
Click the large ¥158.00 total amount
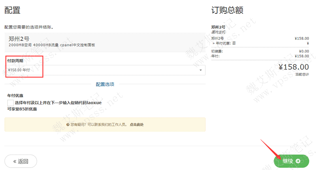[293, 67]
